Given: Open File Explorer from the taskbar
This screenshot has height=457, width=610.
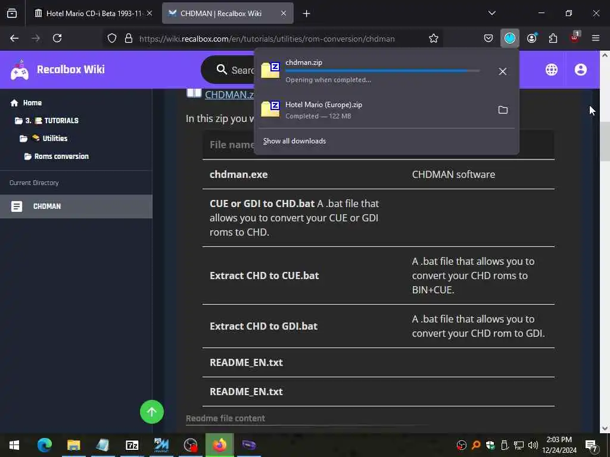Looking at the screenshot, I should point(73,445).
